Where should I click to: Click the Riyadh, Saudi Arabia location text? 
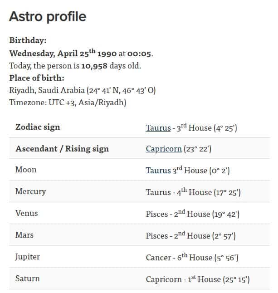coord(82,90)
